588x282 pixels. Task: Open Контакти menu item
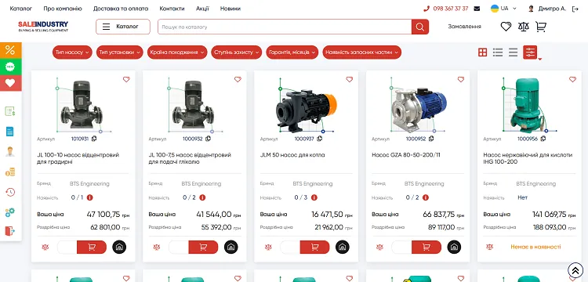[172, 9]
